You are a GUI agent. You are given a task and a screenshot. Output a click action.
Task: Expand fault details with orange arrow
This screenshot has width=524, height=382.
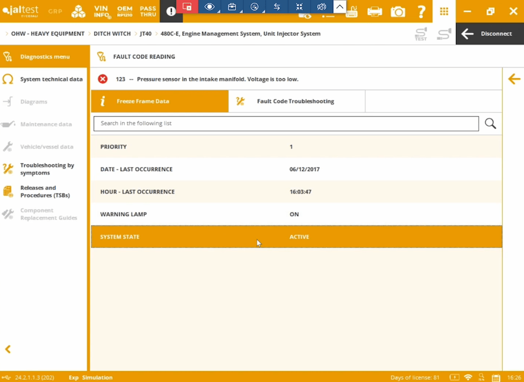point(514,79)
